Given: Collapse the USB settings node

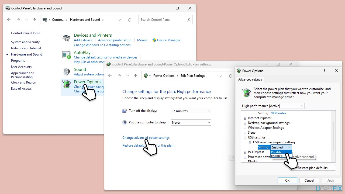Looking at the screenshot, I should click(245, 138).
